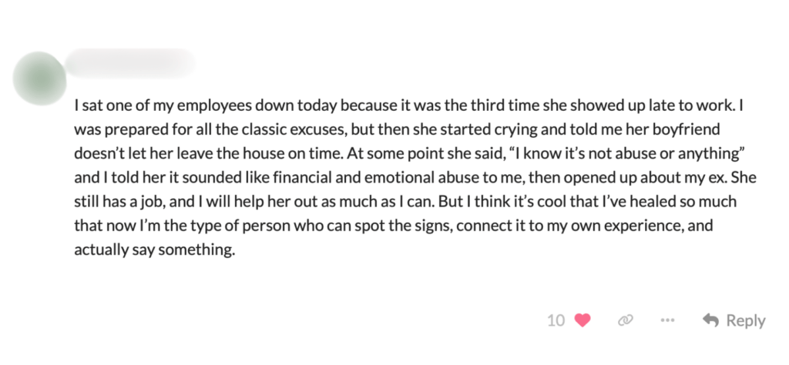This screenshot has width=789, height=365.
Task: Click the last line "actually say something."
Action: (154, 251)
